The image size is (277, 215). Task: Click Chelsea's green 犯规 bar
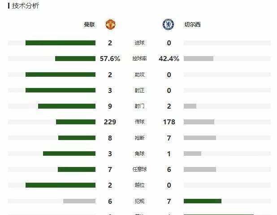203,201
